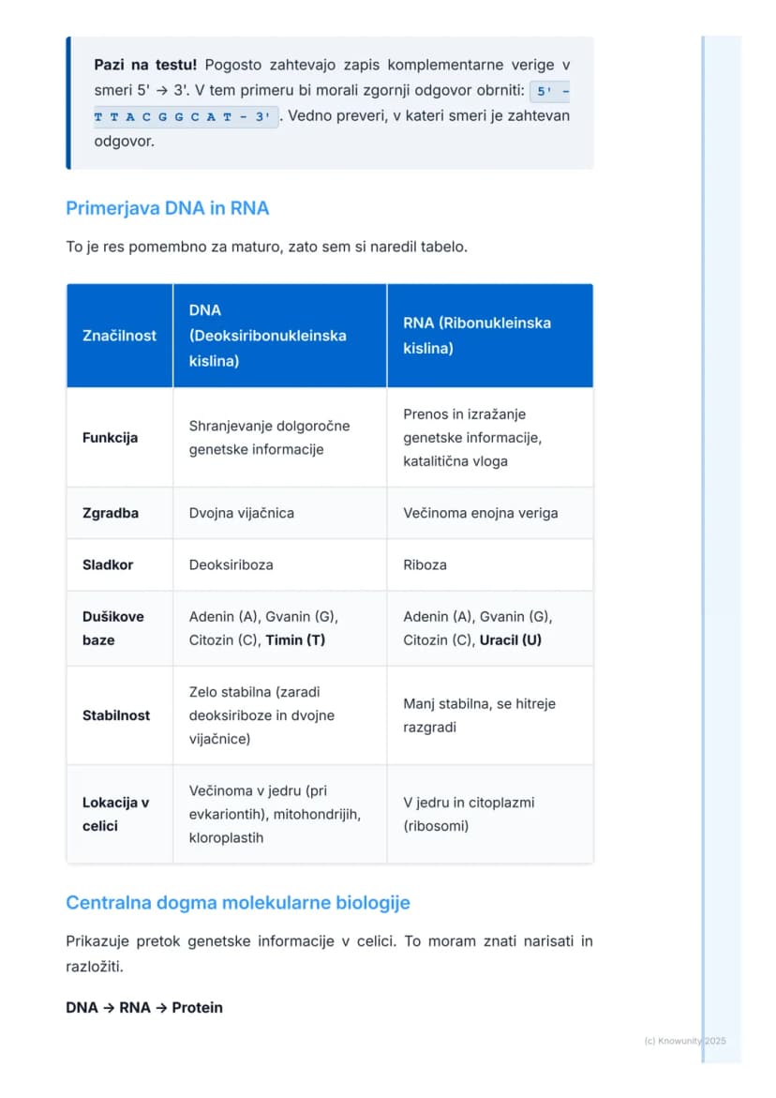The width and height of the screenshot is (776, 1098).
Task: Click the bold 'Pazi na testu!' text
Action: click(145, 65)
